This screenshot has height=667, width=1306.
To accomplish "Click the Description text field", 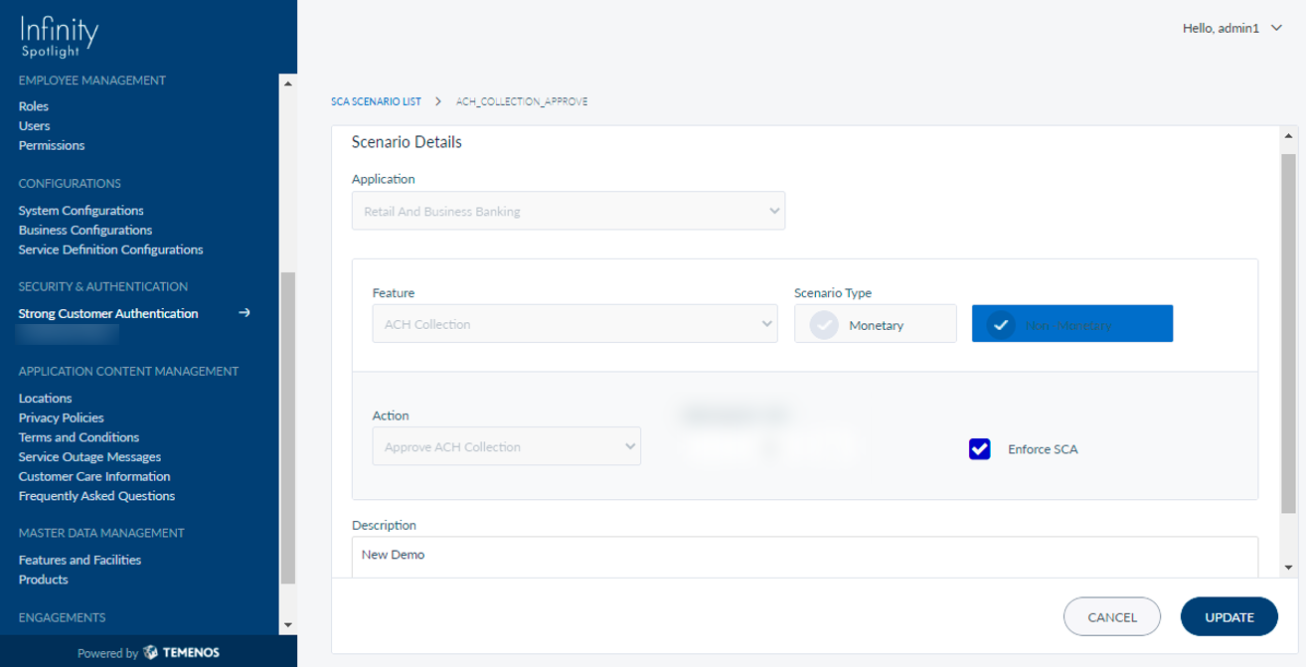I will click(x=804, y=555).
